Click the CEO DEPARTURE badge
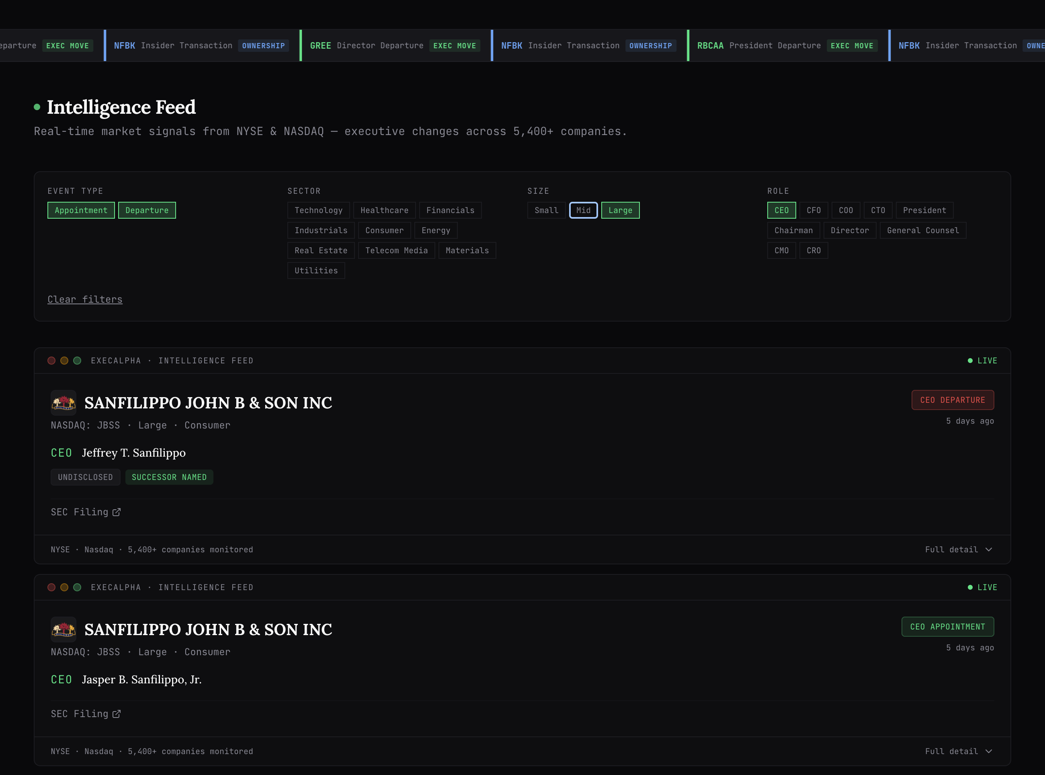Viewport: 1045px width, 775px height. coord(953,400)
